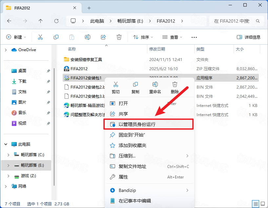Expand the 游戏 (Z:) drive node
This screenshot has width=268, height=208.
pyautogui.click(x=9, y=176)
